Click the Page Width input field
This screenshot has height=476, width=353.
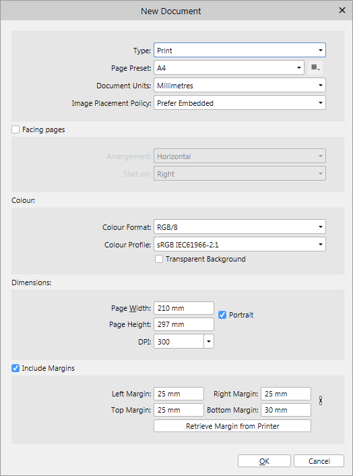pos(184,308)
